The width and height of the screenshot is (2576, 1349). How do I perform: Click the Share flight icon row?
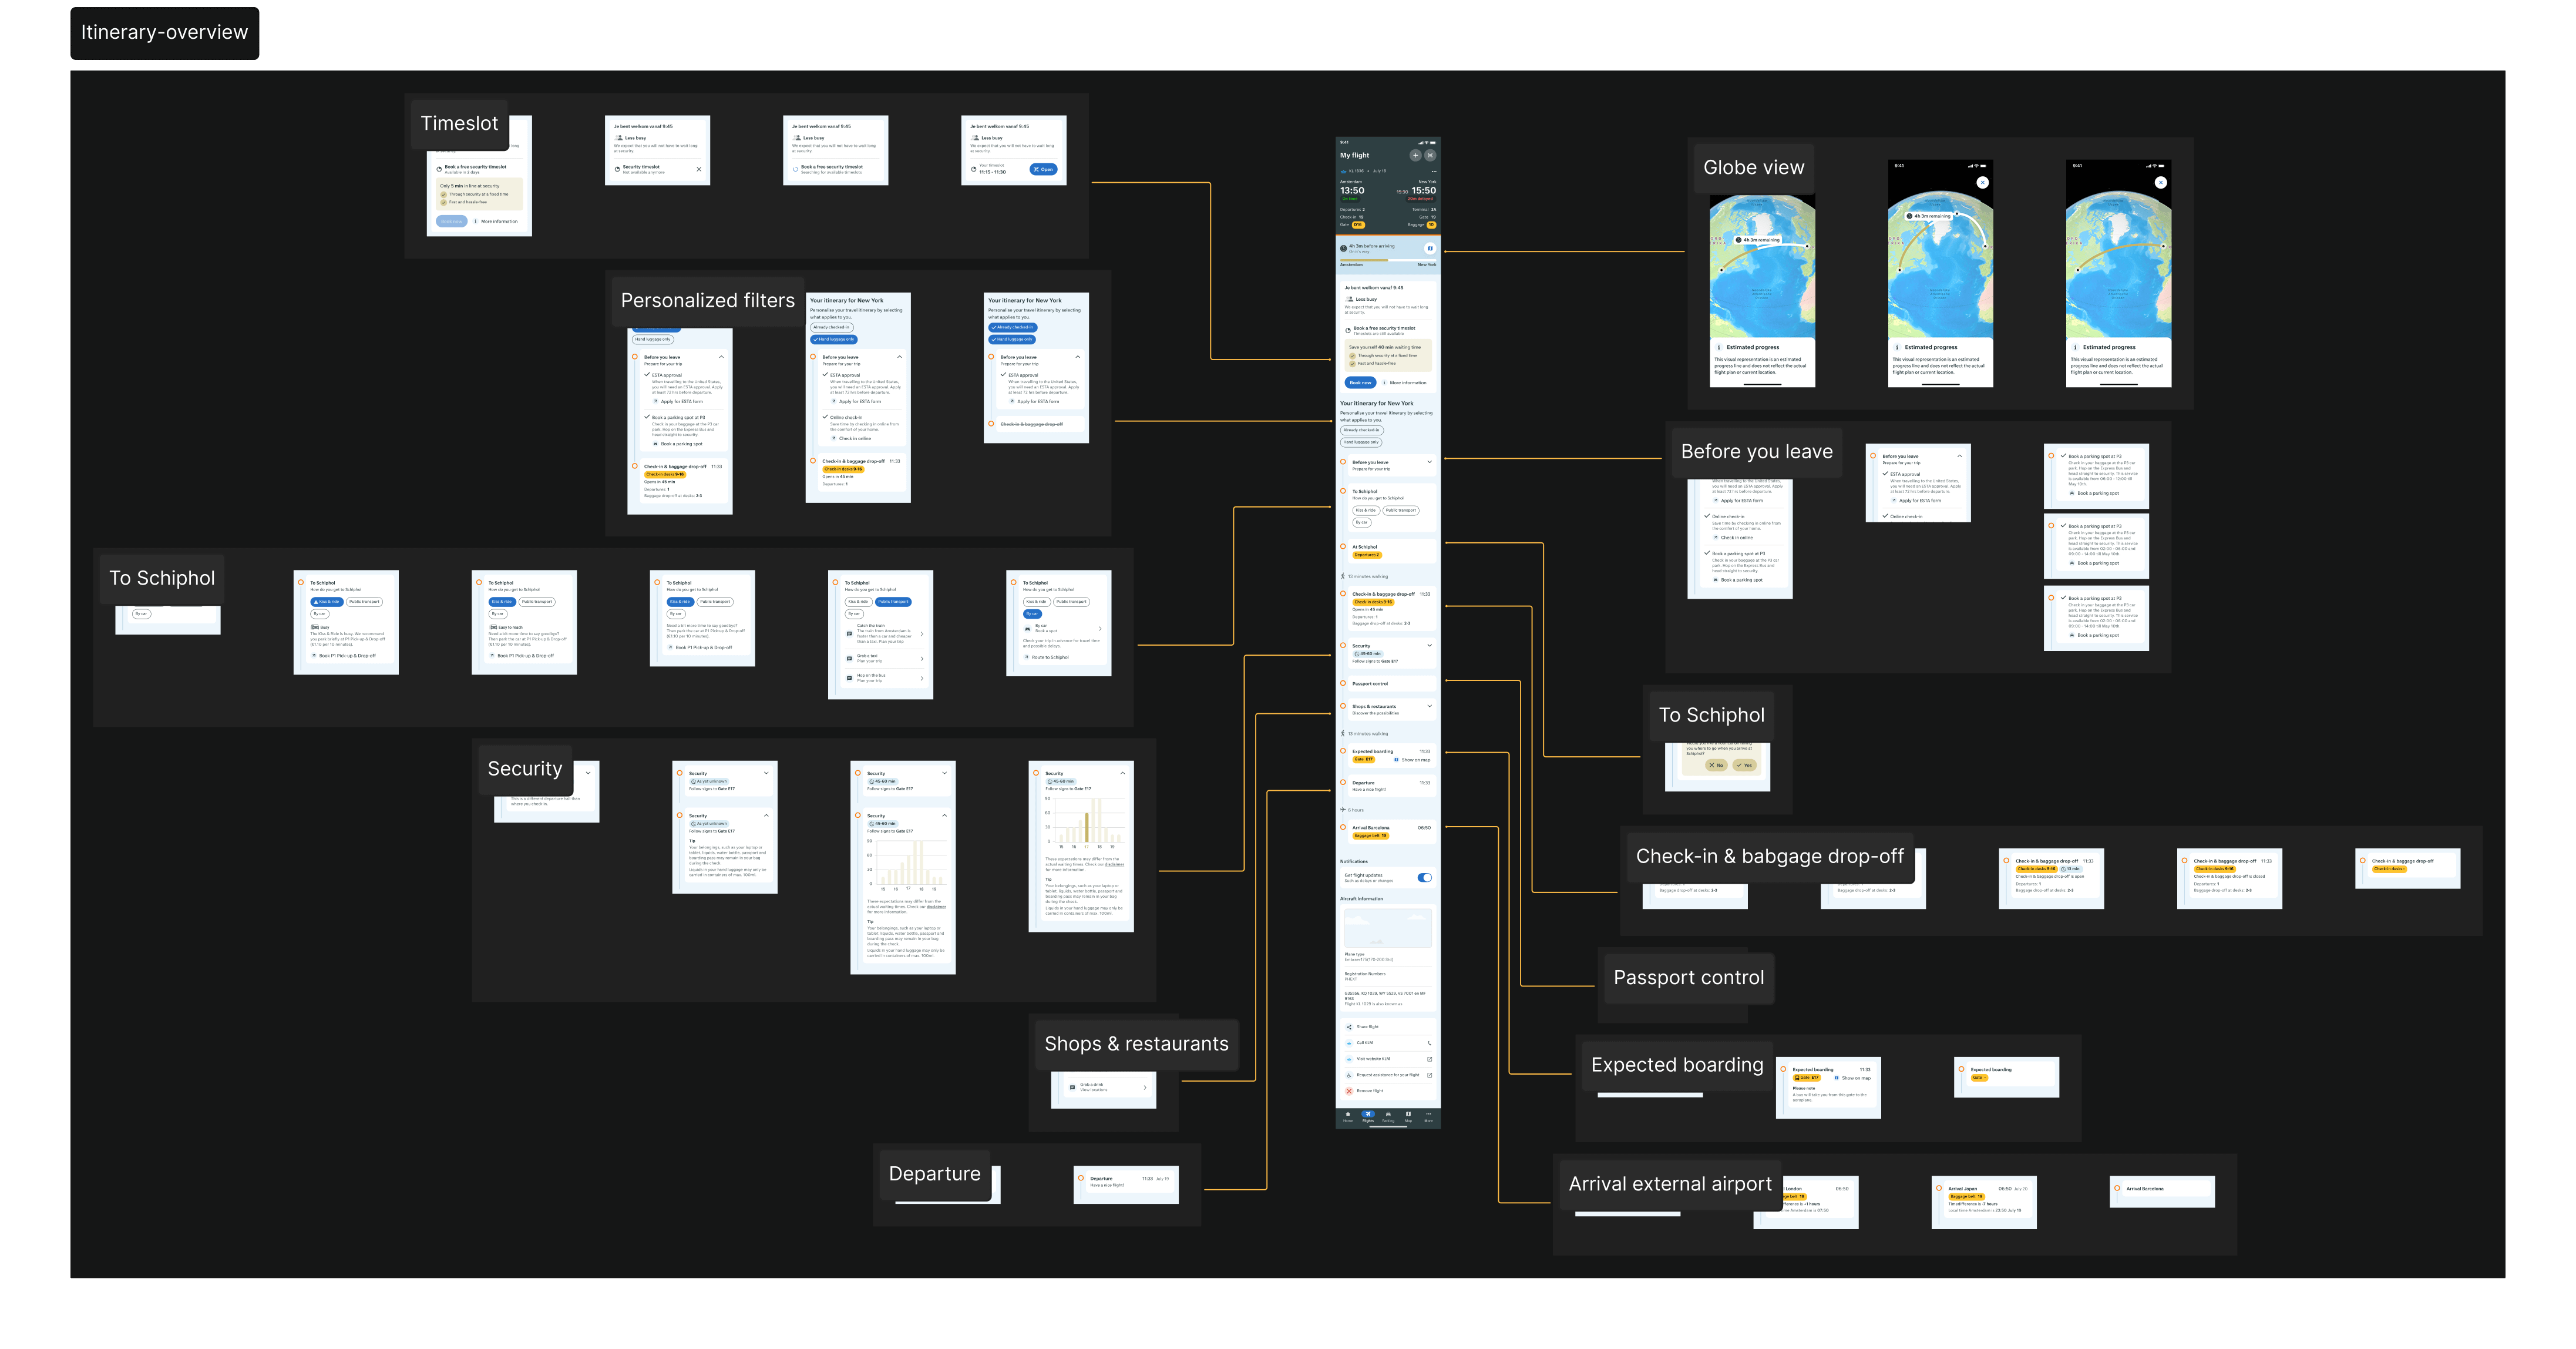point(1349,1027)
